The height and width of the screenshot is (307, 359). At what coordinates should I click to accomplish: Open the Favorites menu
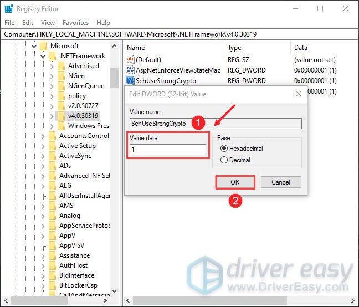75,23
